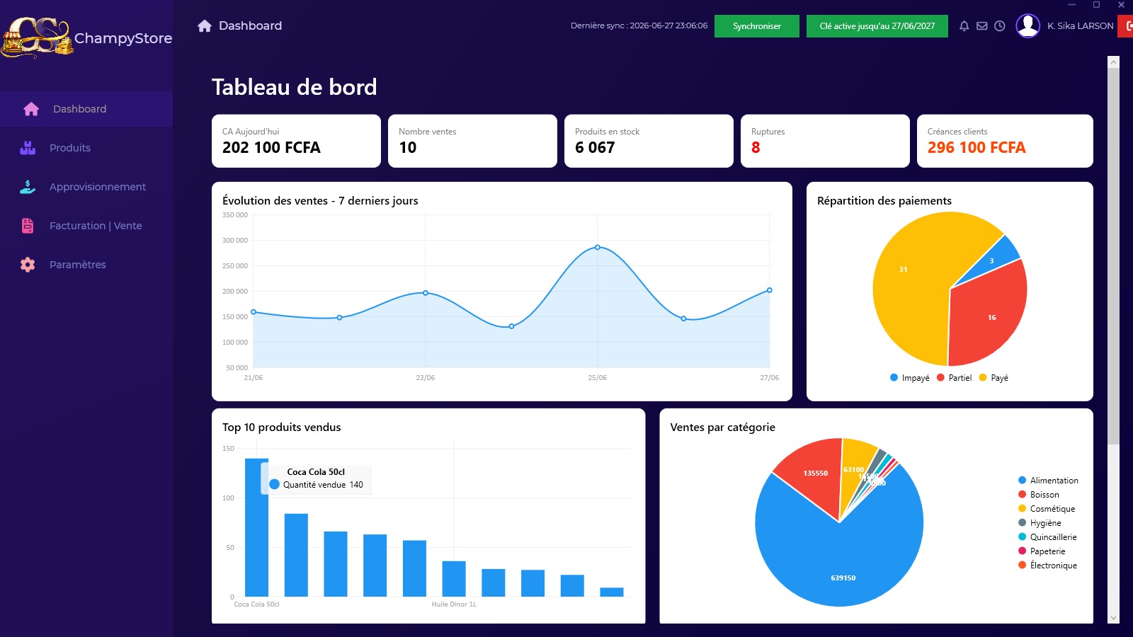This screenshot has height=637, width=1133.
Task: Click the red logout icon
Action: 1126,25
